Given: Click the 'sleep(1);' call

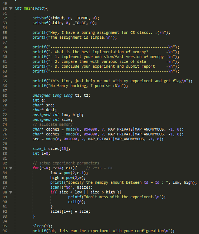Looking at the screenshot, I should coord(43,226).
